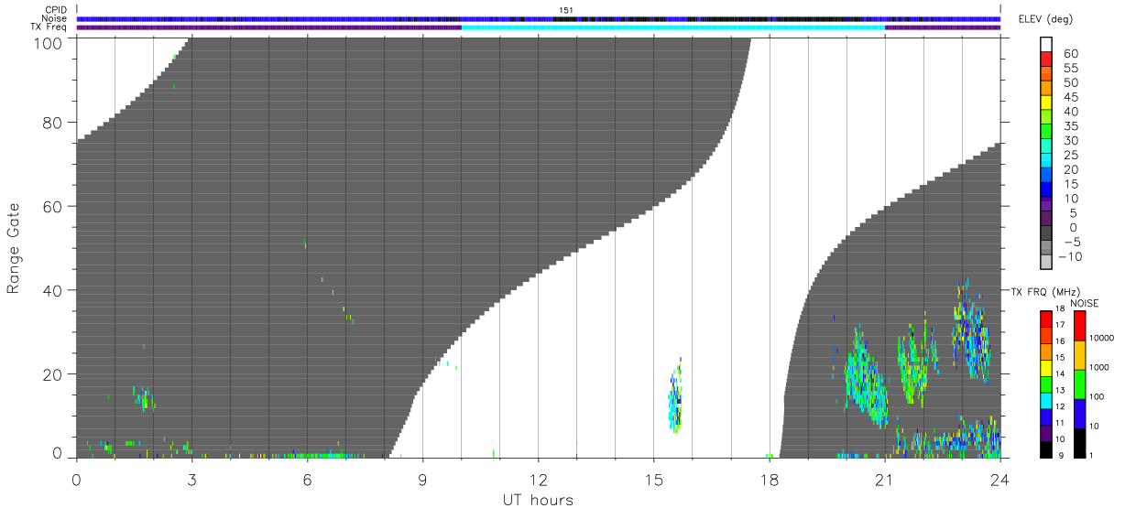Select cyan segment of ELEV colorbar
Image resolution: width=1125 pixels, height=519 pixels.
coord(1047,161)
